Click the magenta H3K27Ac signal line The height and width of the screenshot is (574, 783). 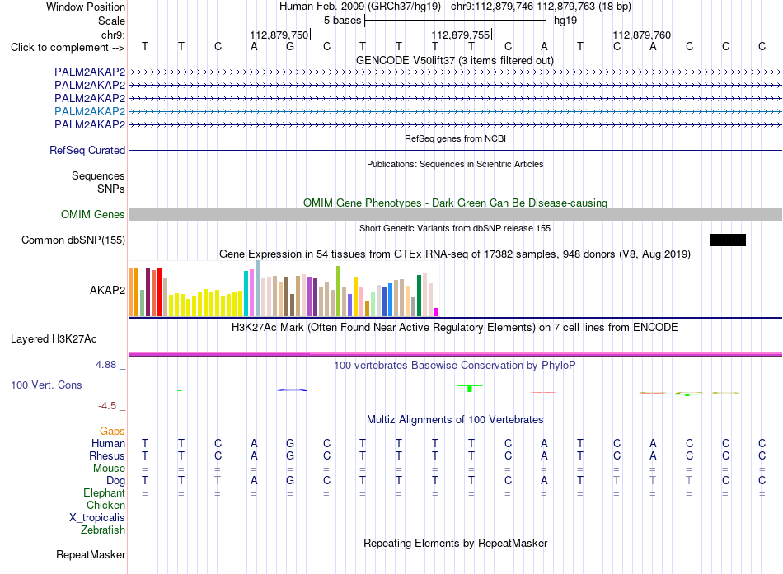coord(455,354)
